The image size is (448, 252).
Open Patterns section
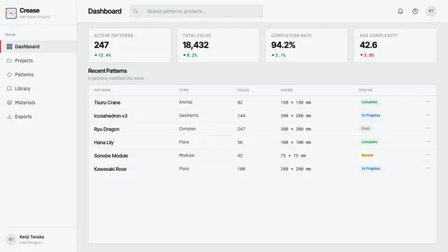38,74
